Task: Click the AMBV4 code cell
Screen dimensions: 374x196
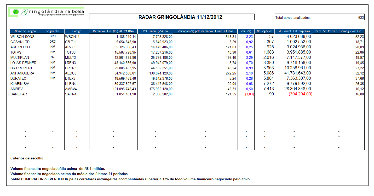Action: pos(71,89)
